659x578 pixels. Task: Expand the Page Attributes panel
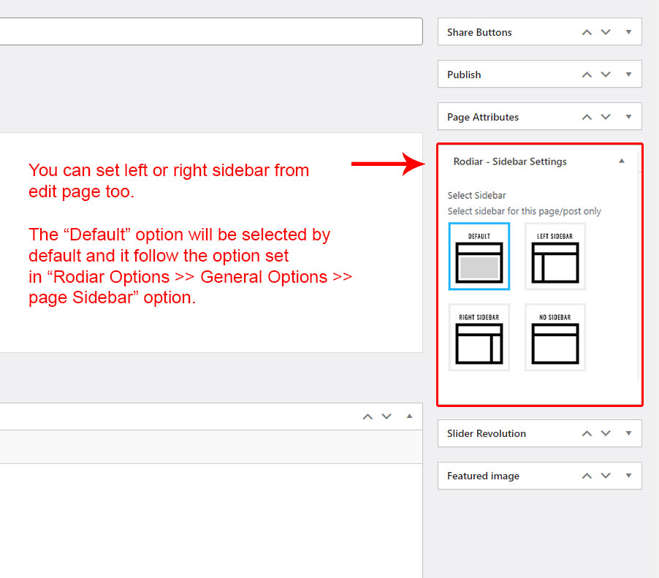628,117
